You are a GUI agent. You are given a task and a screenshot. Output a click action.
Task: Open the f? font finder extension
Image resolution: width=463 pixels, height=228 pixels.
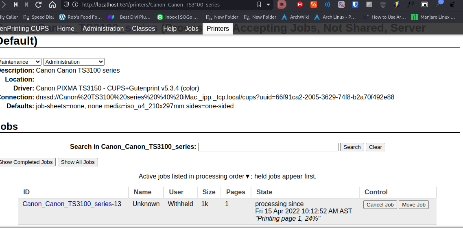tap(411, 4)
